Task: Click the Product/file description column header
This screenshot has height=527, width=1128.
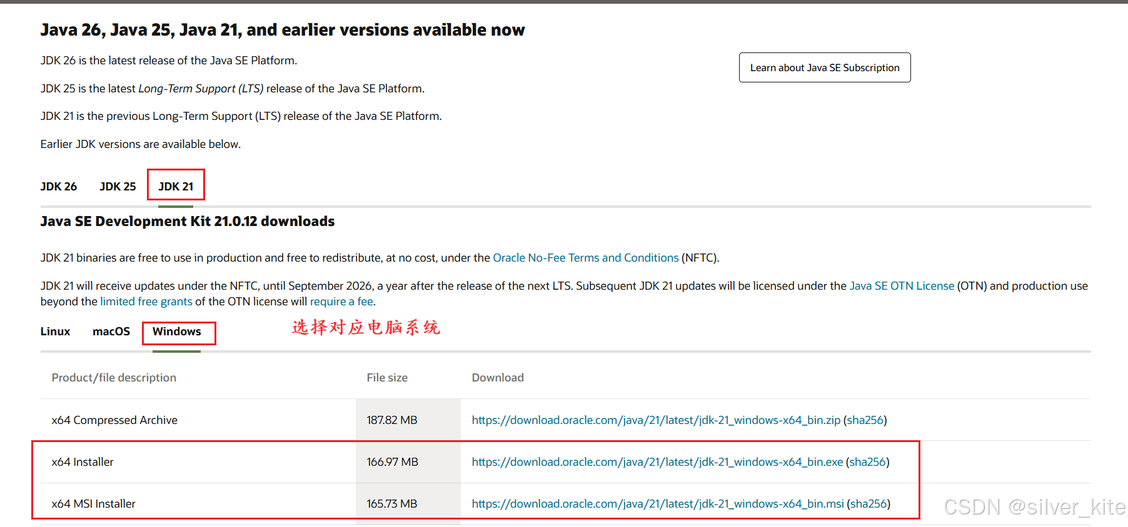Action: click(114, 378)
